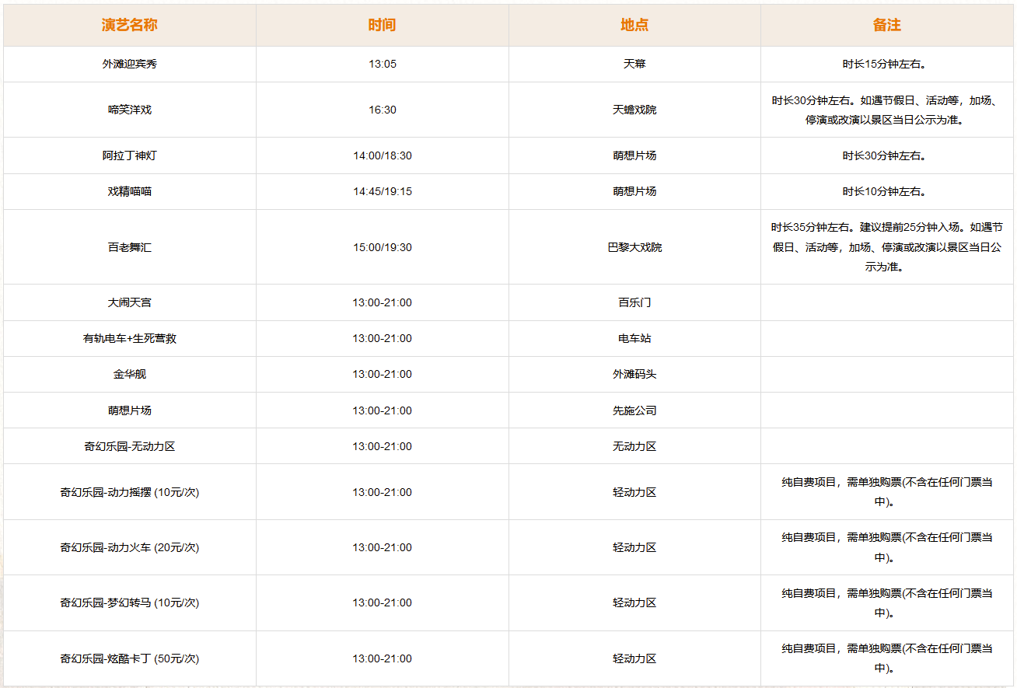Select 奇幻乐园-炫酷卡丁 (50元/次) entry
The width and height of the screenshot is (1017, 688).
(129, 658)
